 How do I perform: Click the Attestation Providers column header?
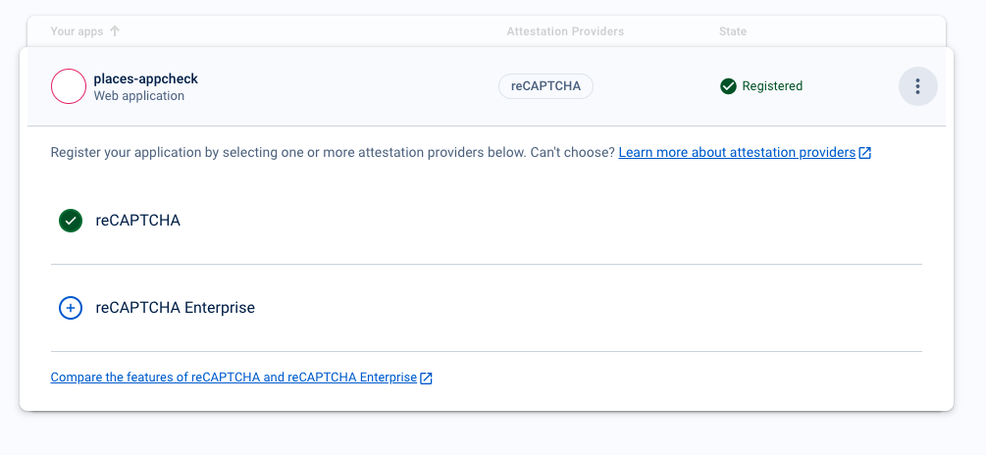tap(565, 31)
